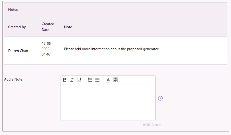Insert a bulleted list in the note
Image resolution: width=231 pixels, height=135 pixels.
tap(97, 80)
